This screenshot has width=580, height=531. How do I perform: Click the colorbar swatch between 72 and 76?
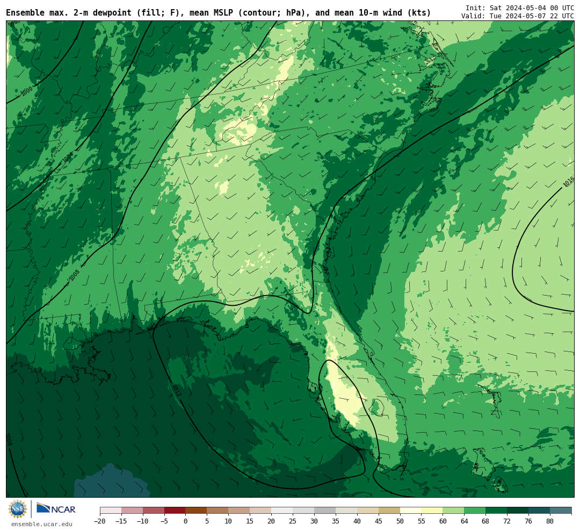point(518,511)
